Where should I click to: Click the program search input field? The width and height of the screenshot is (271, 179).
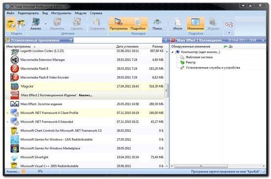pyautogui.click(x=118, y=40)
